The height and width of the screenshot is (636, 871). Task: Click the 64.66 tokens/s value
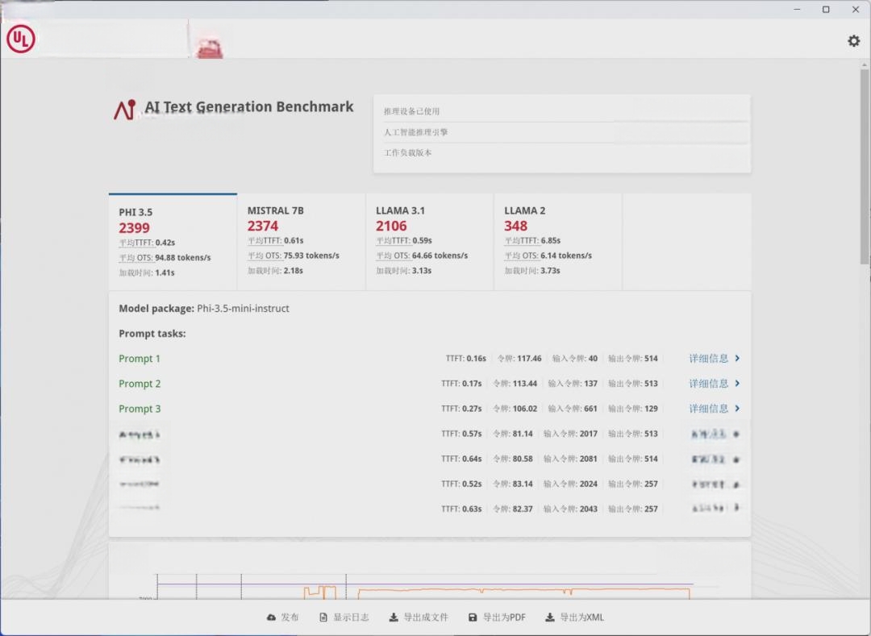point(440,256)
